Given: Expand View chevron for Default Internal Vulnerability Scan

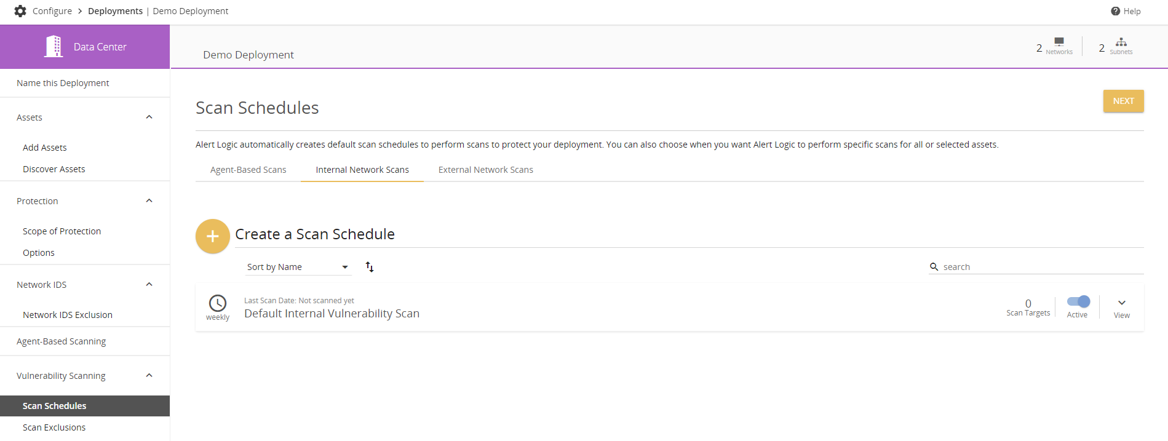Looking at the screenshot, I should coord(1122,303).
